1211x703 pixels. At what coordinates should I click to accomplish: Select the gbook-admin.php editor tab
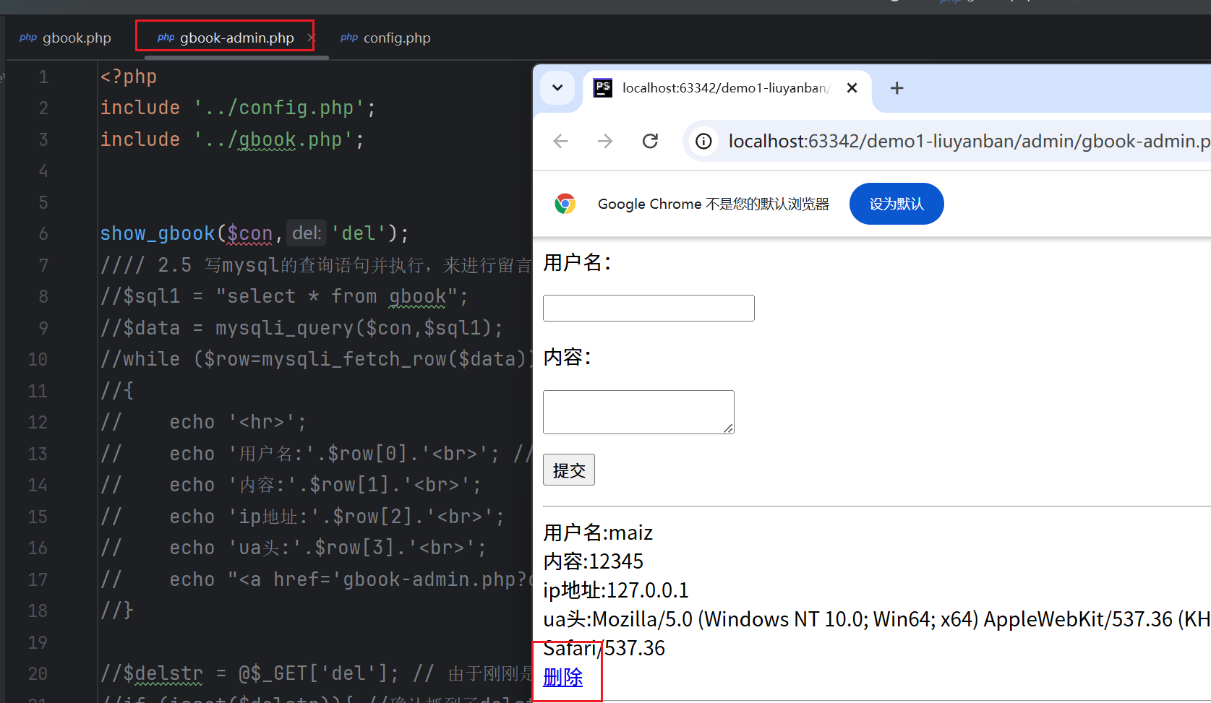click(226, 38)
